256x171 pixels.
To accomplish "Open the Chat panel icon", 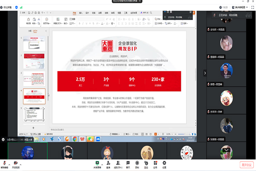I will (x=128, y=163).
